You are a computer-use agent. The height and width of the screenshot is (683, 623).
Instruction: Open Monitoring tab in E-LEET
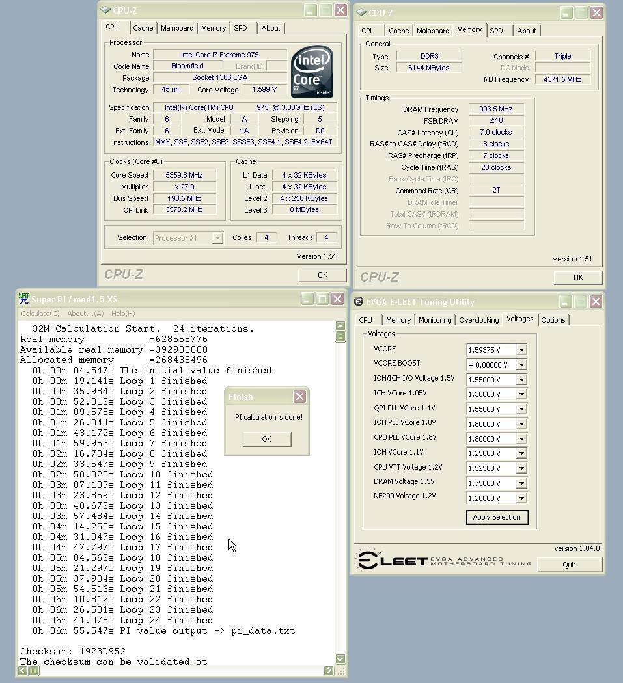point(435,320)
